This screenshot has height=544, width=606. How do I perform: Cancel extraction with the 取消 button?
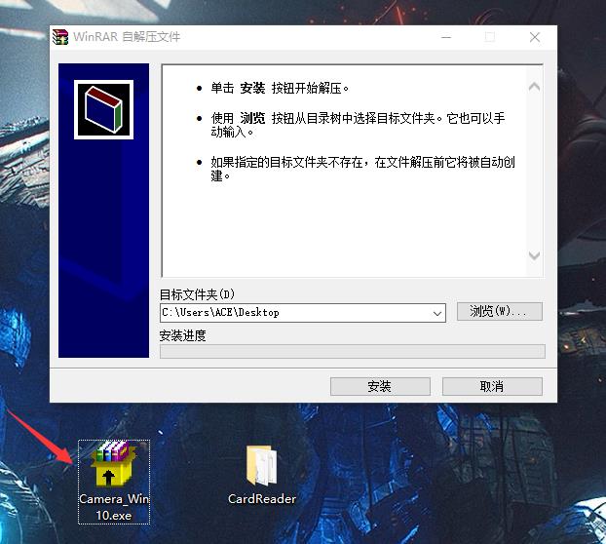[x=492, y=386]
